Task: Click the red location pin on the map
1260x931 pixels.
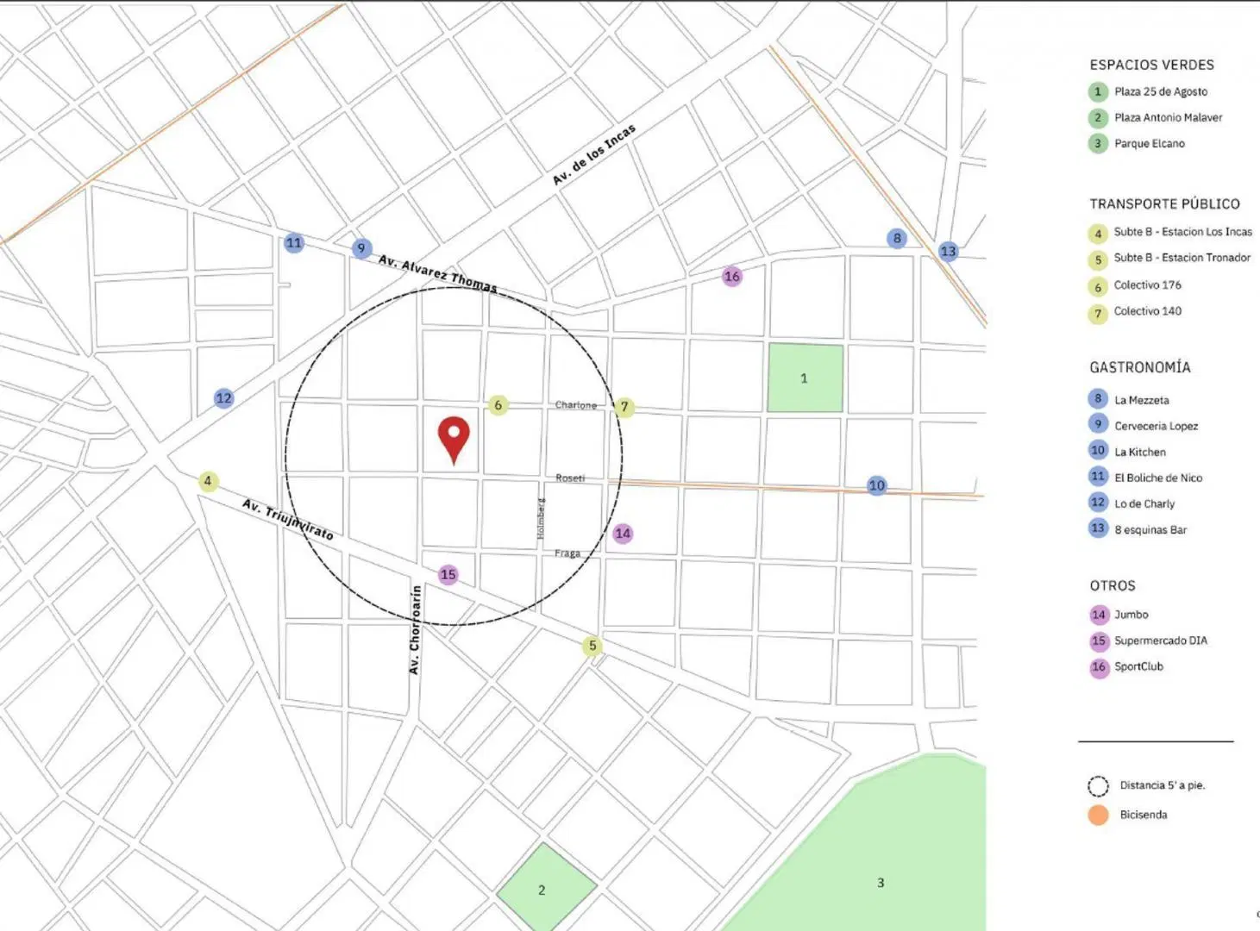Action: 454,440
